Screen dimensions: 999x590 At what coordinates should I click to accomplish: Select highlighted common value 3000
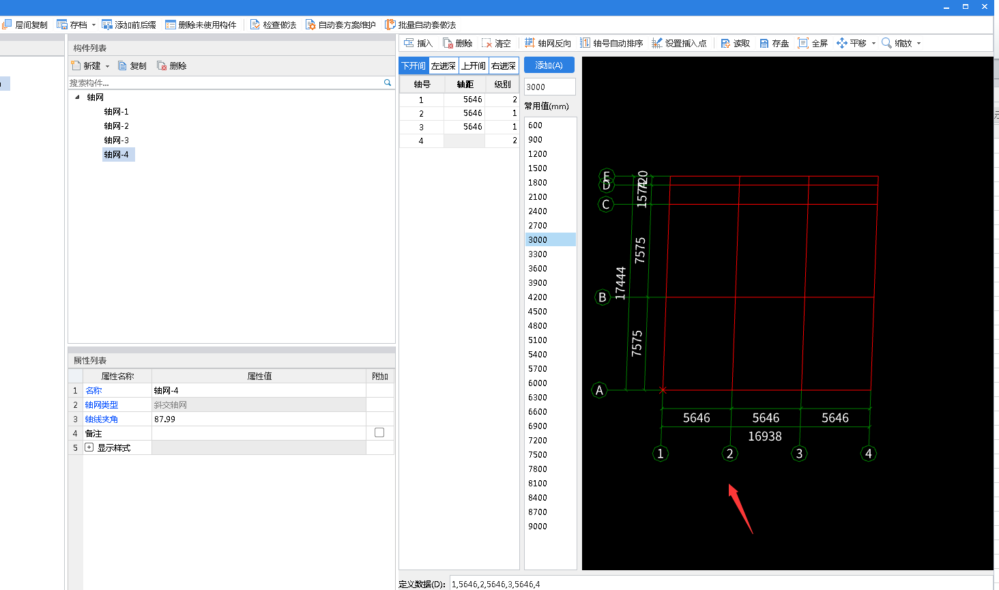click(x=550, y=240)
